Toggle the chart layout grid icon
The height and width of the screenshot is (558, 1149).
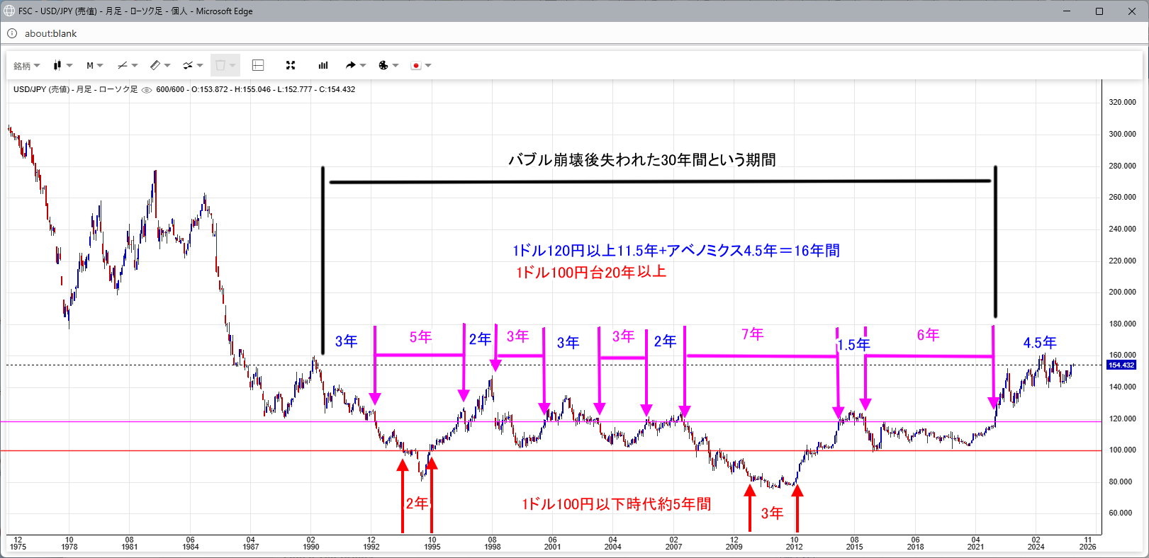coord(258,66)
